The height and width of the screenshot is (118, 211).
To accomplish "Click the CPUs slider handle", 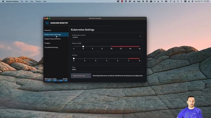I will click(74, 58).
